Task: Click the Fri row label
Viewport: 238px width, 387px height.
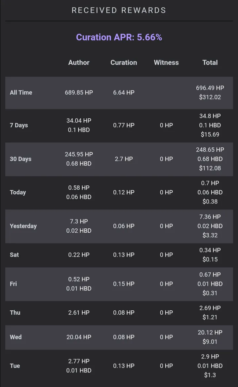Action: click(x=13, y=284)
